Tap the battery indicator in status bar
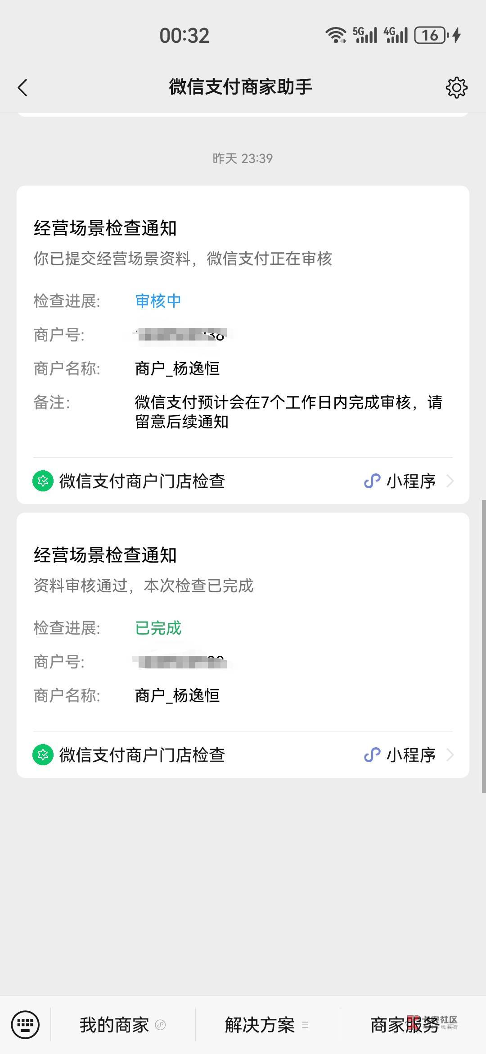The width and height of the screenshot is (486, 1054). tap(431, 35)
